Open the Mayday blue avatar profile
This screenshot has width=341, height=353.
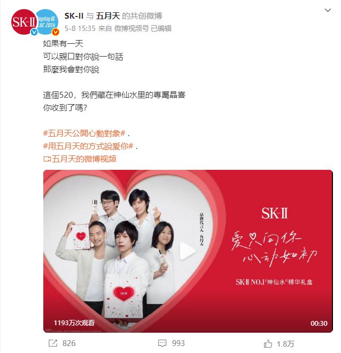(48, 22)
